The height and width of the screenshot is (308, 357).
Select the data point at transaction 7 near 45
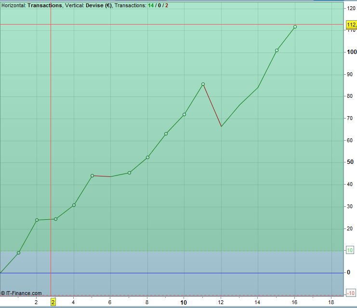click(x=129, y=173)
